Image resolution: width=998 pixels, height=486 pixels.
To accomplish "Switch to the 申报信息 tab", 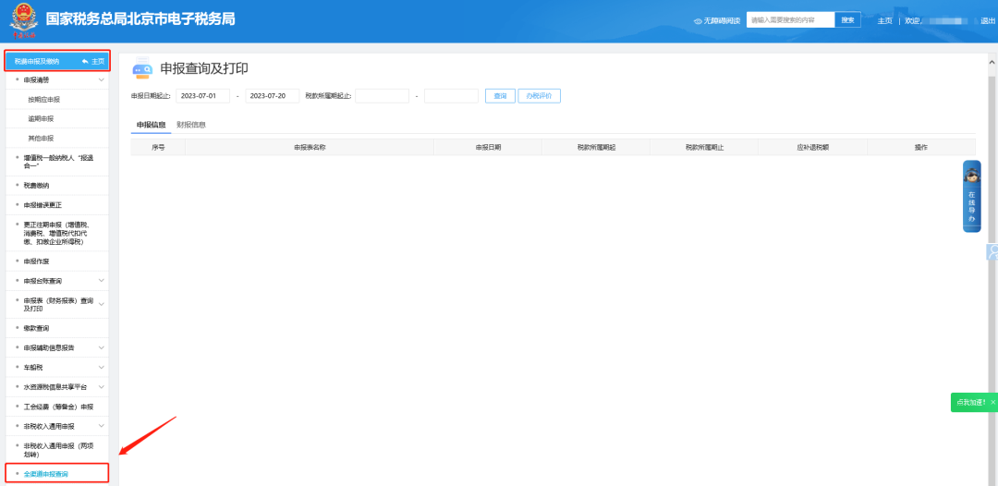I will tap(151, 125).
